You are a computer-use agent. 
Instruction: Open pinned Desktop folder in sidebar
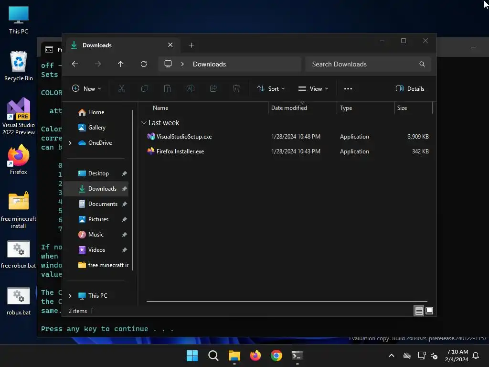(98, 173)
